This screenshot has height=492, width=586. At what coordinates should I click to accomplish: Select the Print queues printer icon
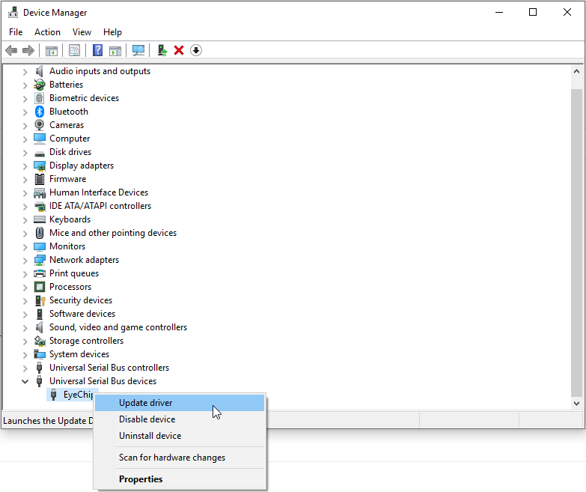point(40,273)
